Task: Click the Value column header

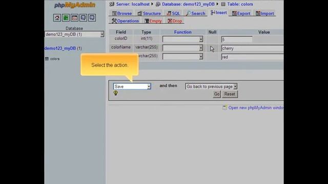Action: pos(264,32)
